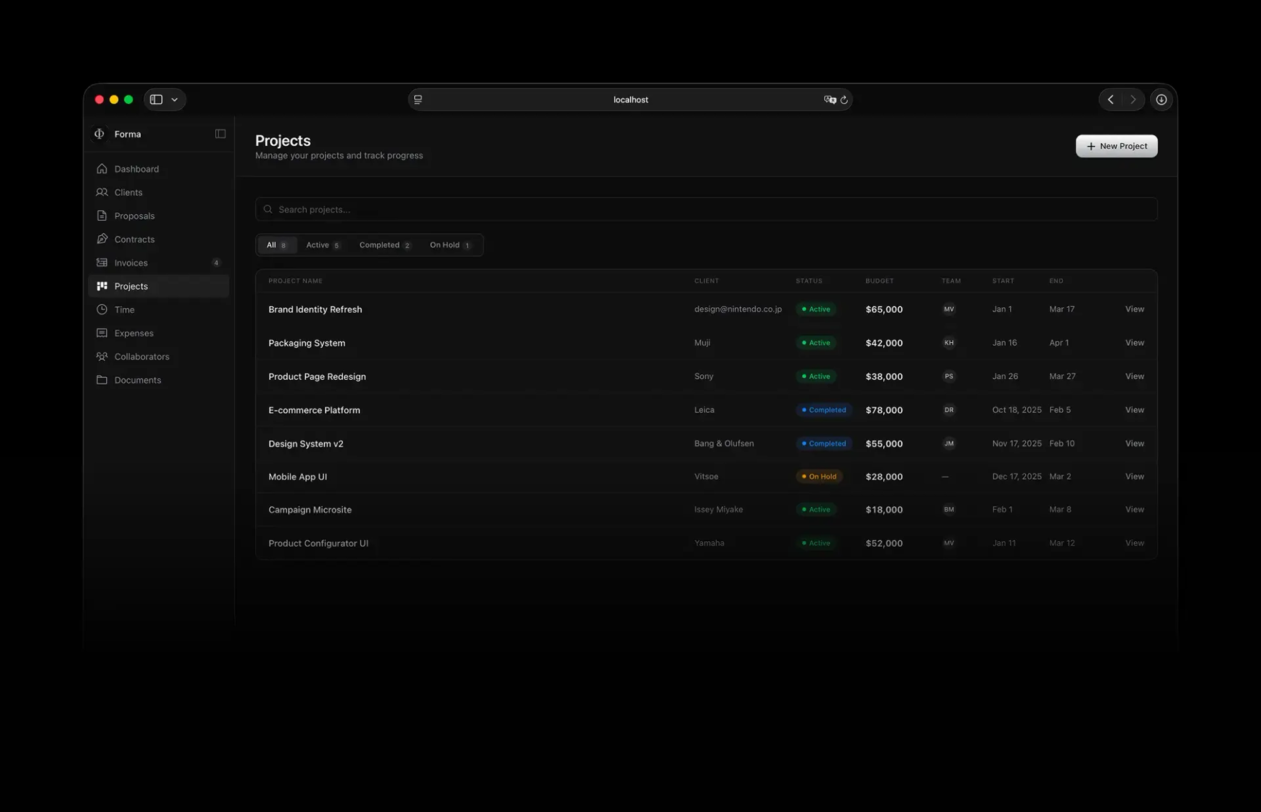1261x812 pixels.
Task: Open the browser downloads icon
Action: [1161, 99]
